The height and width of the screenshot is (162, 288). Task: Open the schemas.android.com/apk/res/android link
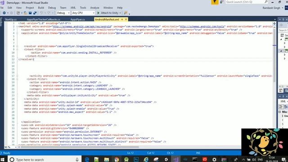point(82,27)
